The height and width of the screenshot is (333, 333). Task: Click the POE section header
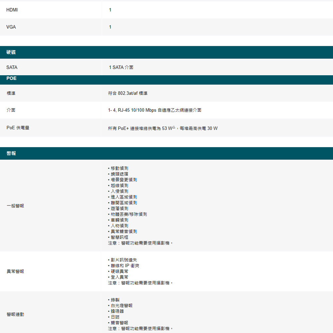[x=11, y=79]
